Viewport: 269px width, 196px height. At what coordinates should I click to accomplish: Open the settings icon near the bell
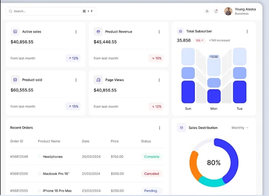coord(207,11)
